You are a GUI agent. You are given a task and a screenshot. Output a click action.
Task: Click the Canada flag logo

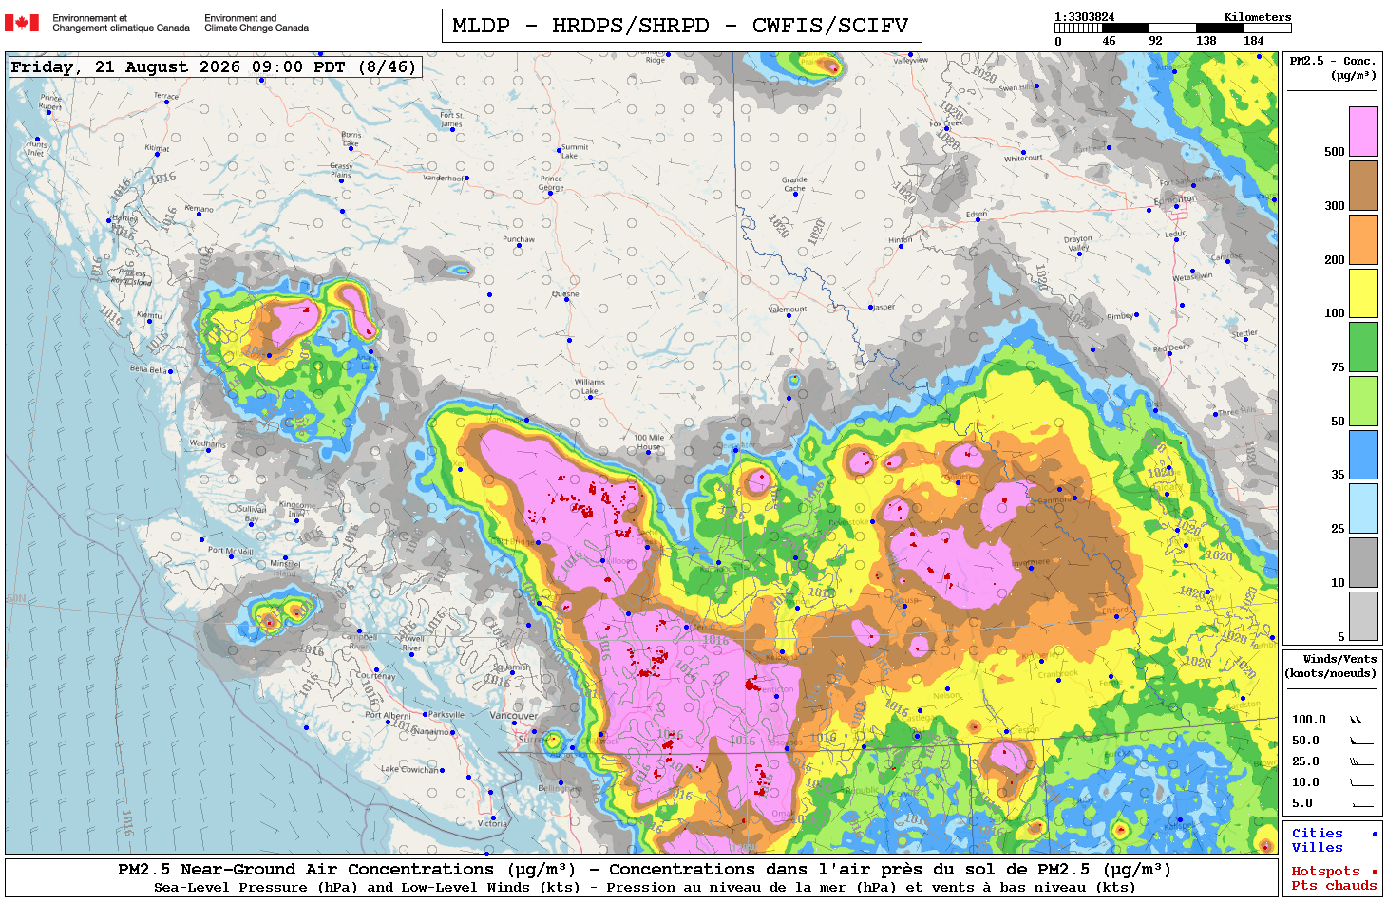[22, 23]
